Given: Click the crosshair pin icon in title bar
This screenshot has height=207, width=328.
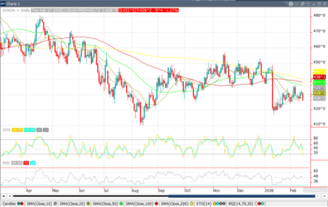Looking at the screenshot, I should [308, 4].
